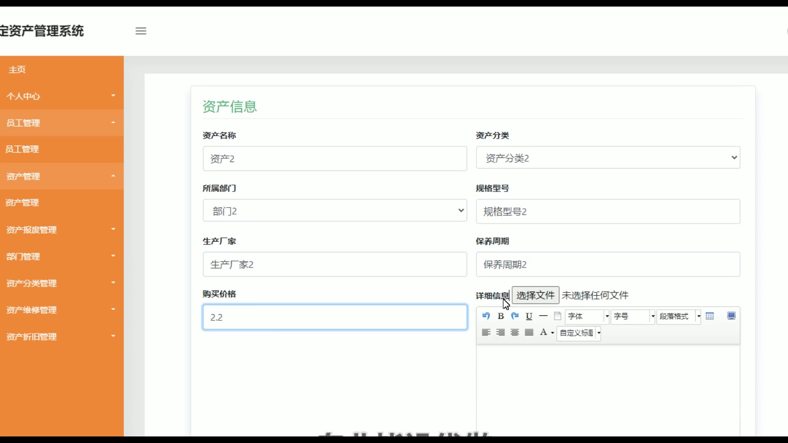Click the redo arrow in editor toolbar
Image resolution: width=788 pixels, height=443 pixels.
pos(515,316)
